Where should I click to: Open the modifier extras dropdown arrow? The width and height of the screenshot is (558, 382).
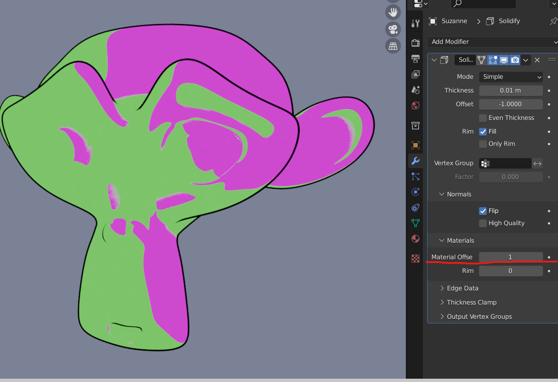(x=525, y=60)
